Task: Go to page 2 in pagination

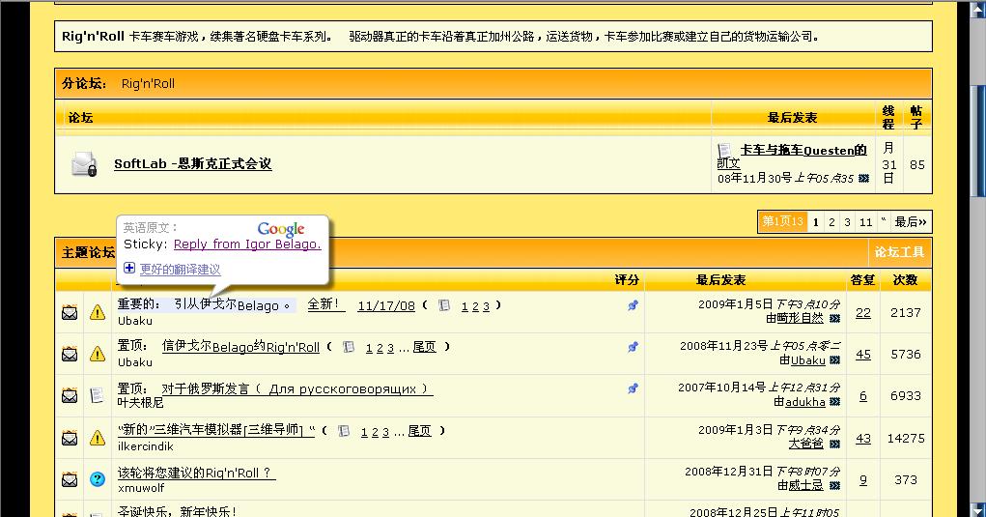Action: pos(831,221)
